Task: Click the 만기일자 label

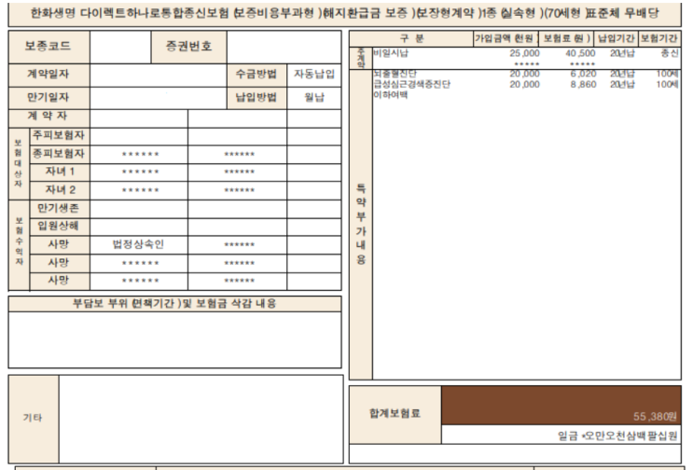Action: pos(49,98)
